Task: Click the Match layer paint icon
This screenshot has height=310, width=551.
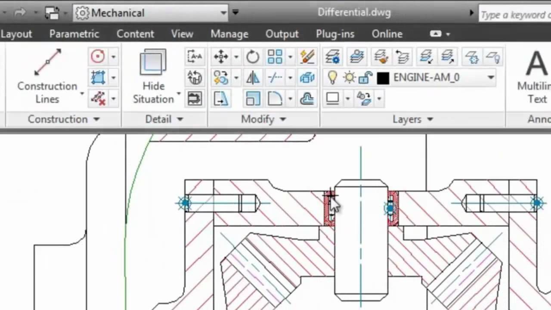Action: click(x=381, y=56)
